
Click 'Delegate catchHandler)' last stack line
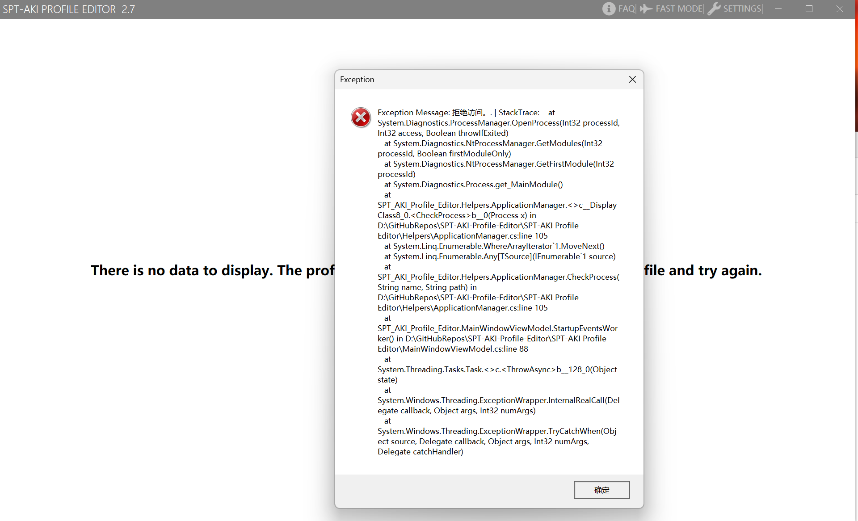tap(421, 452)
